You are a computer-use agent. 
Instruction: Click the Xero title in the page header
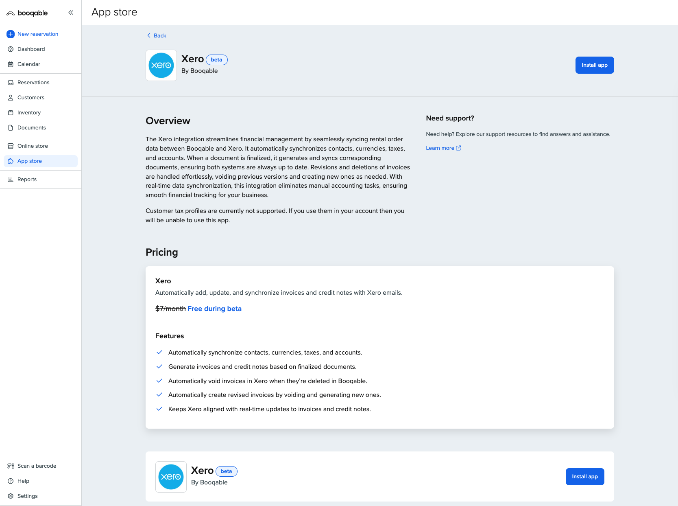pos(192,59)
